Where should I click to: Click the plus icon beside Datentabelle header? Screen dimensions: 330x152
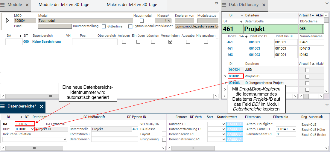(x=242, y=22)
